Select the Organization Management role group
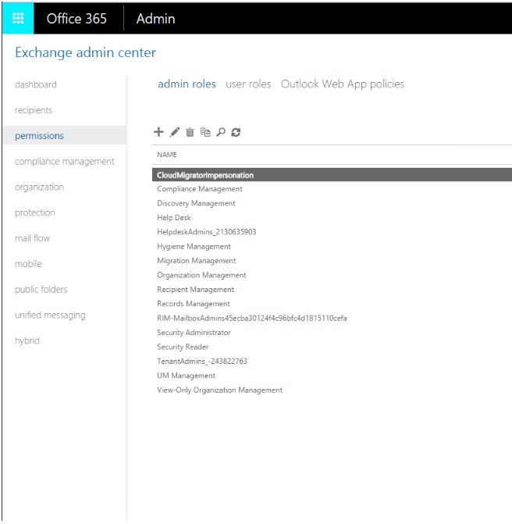512x524 pixels. tap(201, 275)
